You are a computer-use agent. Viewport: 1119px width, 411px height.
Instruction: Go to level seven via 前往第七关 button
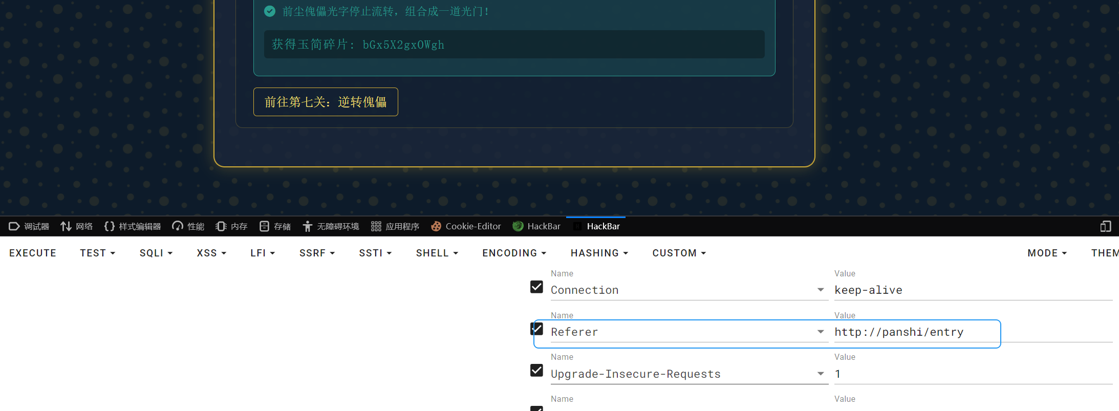326,102
